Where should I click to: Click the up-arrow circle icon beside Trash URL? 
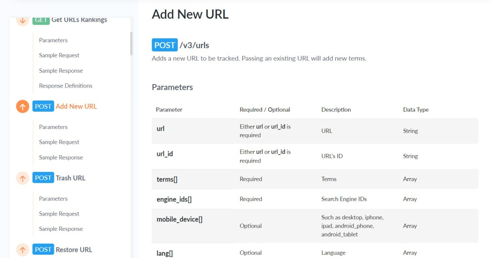[22, 178]
